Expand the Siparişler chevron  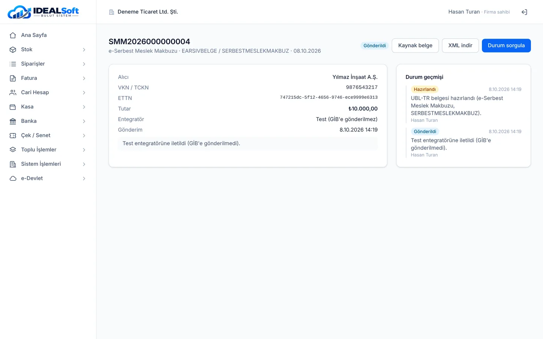point(84,64)
